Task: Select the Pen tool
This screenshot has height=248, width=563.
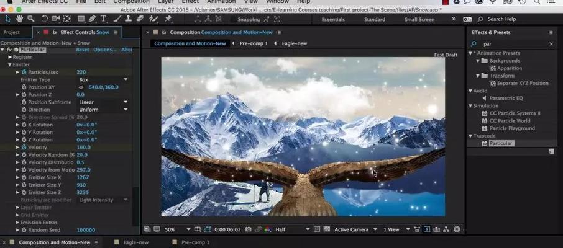Action: pos(92,19)
